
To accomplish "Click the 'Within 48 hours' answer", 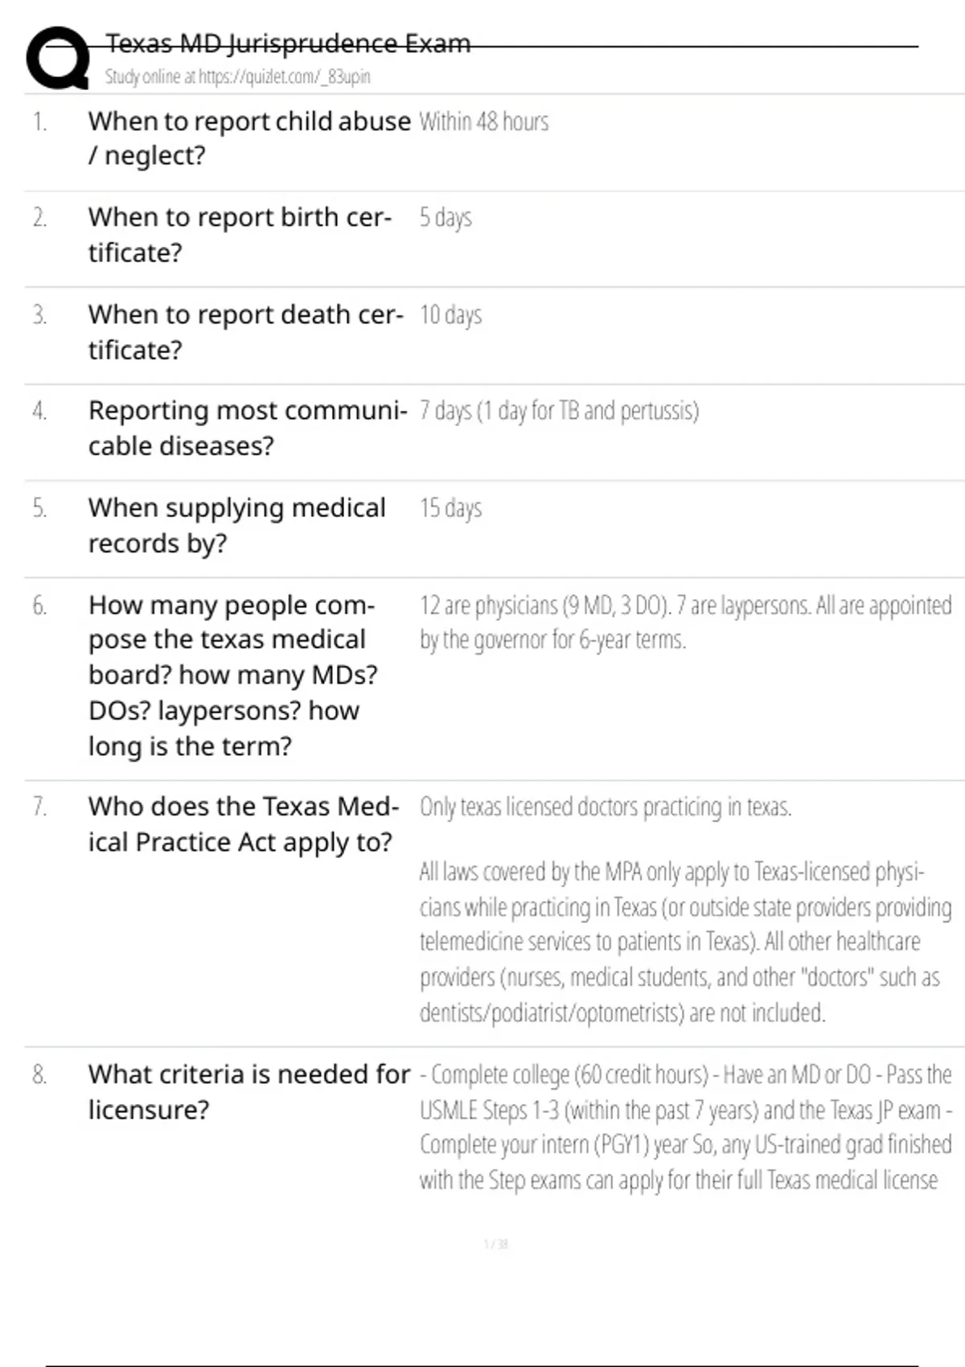I will coord(484,122).
